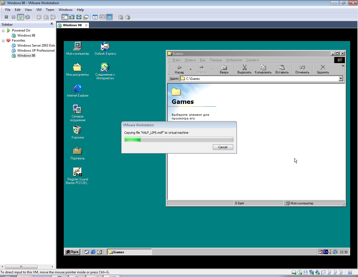Enter Full Screen mode icon
This screenshot has width=358, height=277.
pos(79,17)
